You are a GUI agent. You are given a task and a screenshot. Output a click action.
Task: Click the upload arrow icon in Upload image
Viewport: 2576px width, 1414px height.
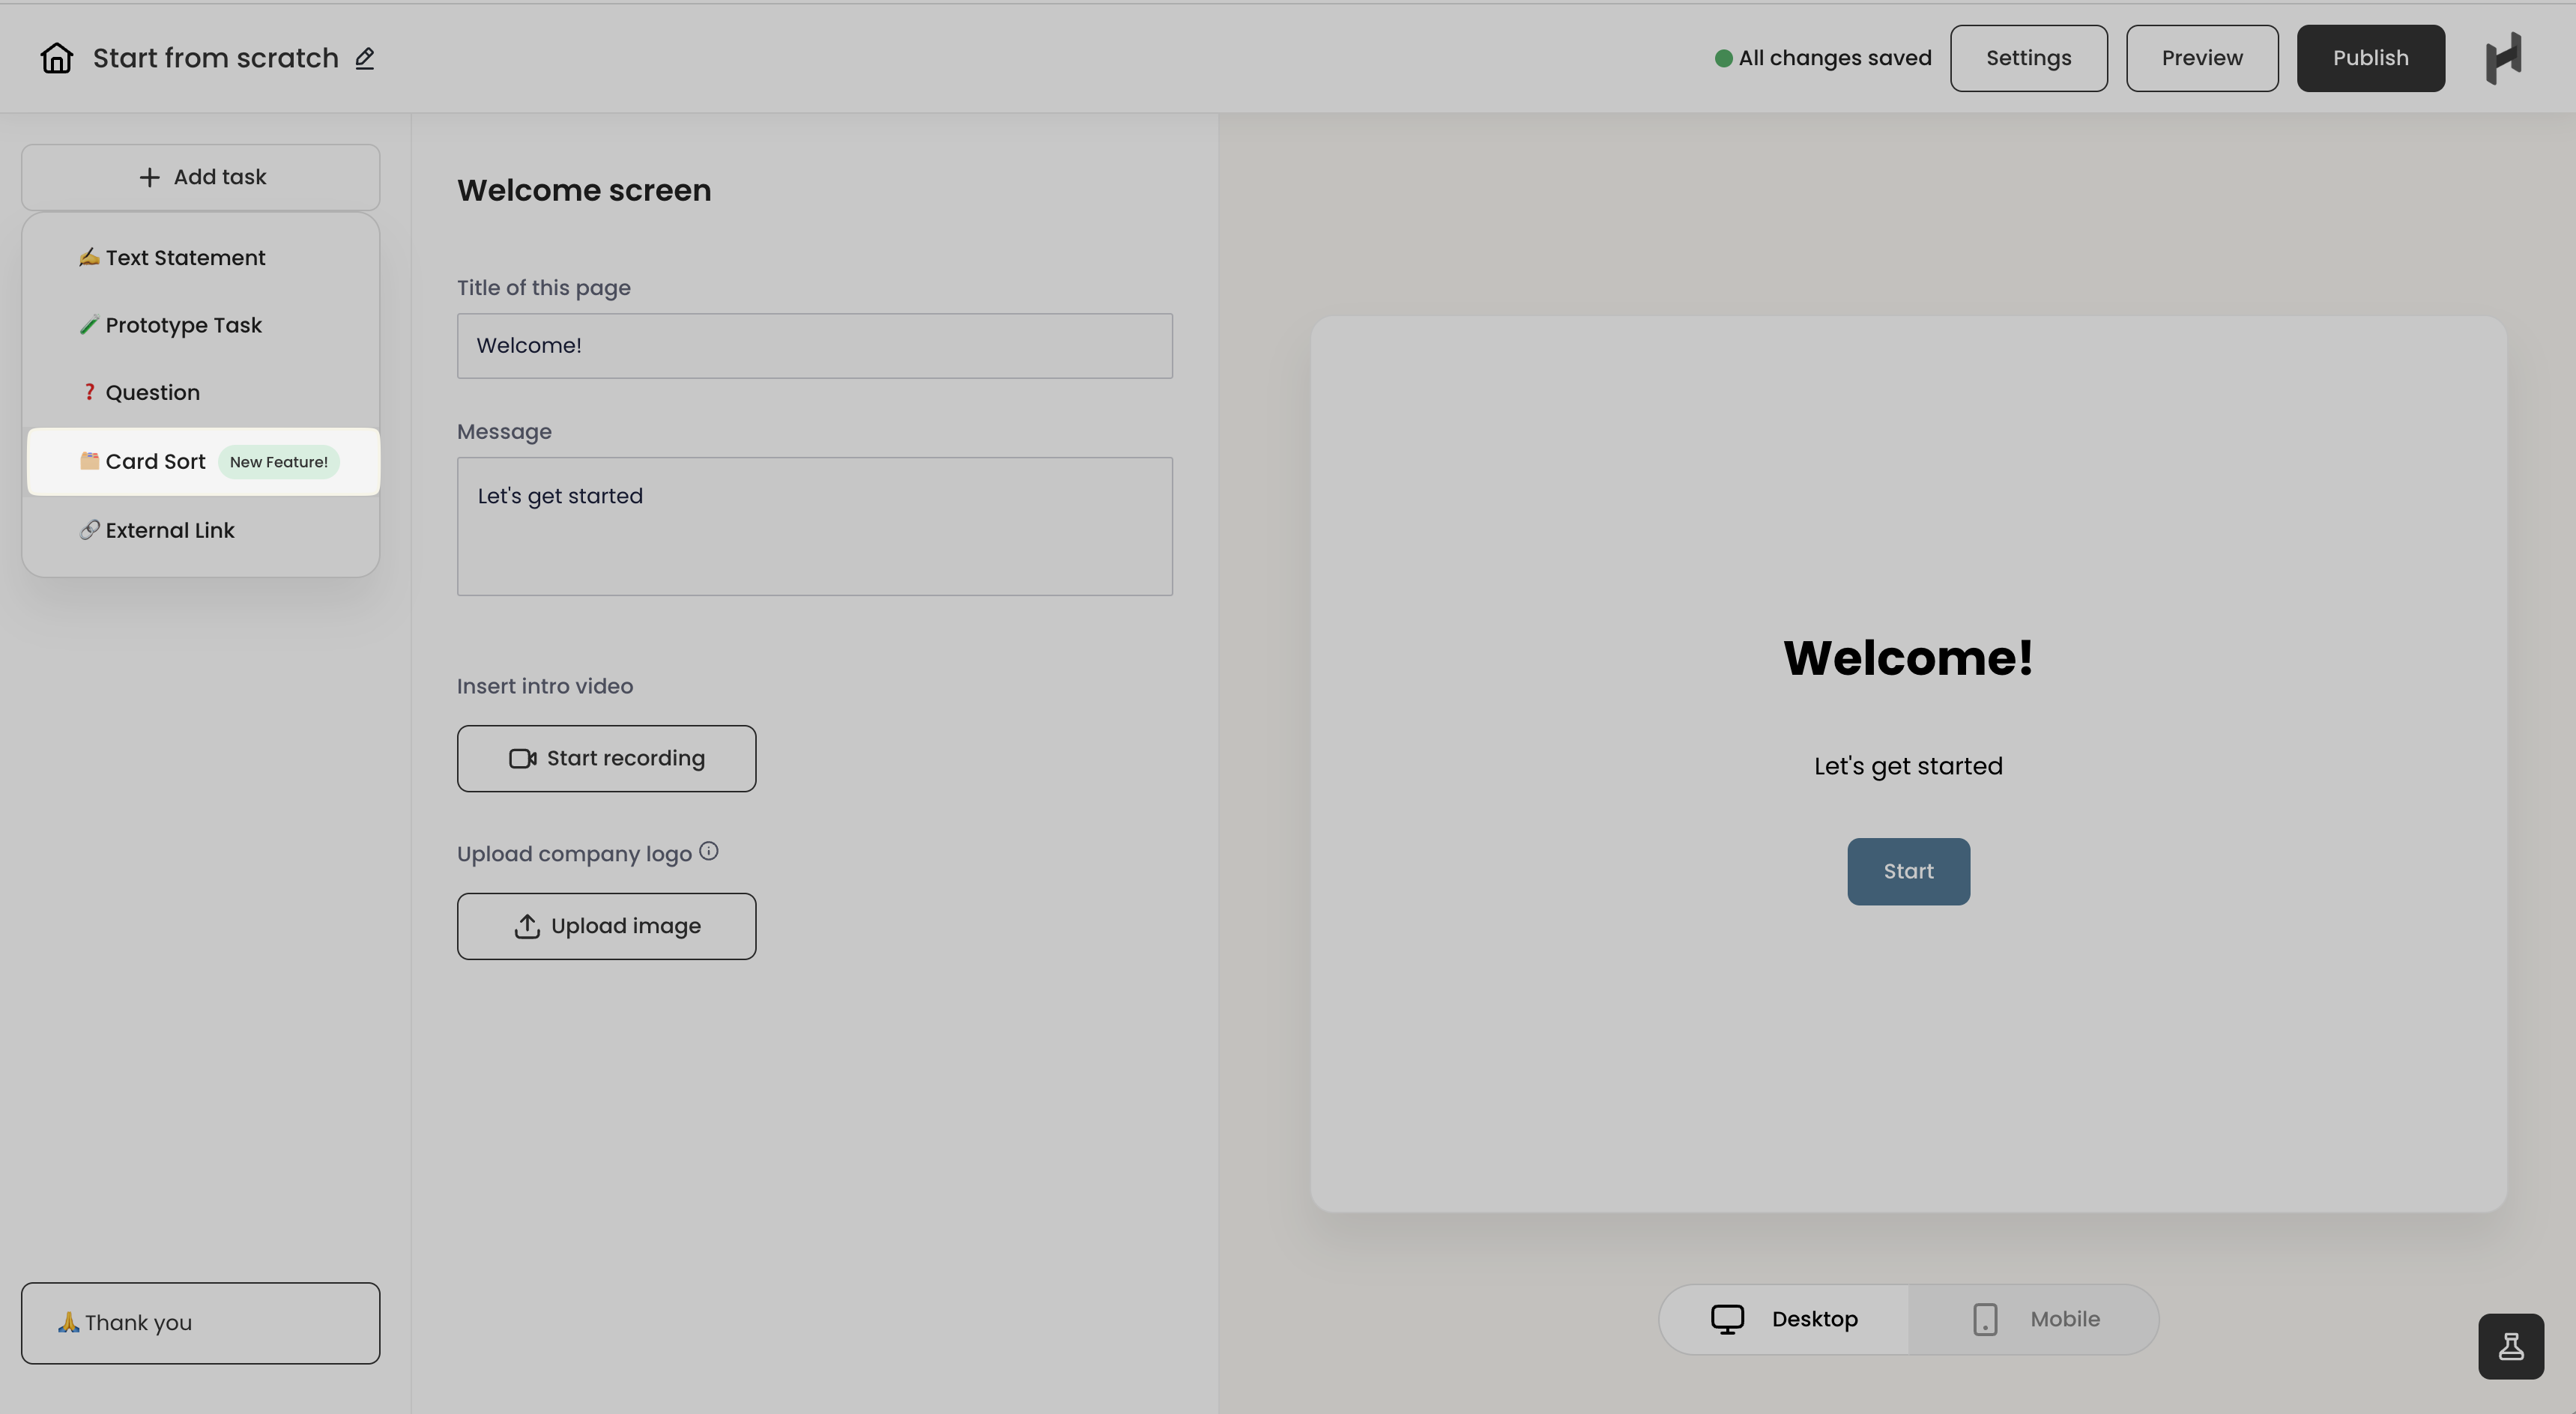pos(525,926)
